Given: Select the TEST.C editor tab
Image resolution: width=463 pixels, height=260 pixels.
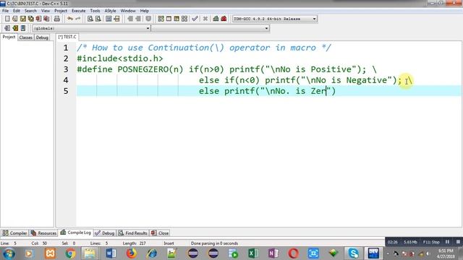Looking at the screenshot, I should click(x=67, y=37).
